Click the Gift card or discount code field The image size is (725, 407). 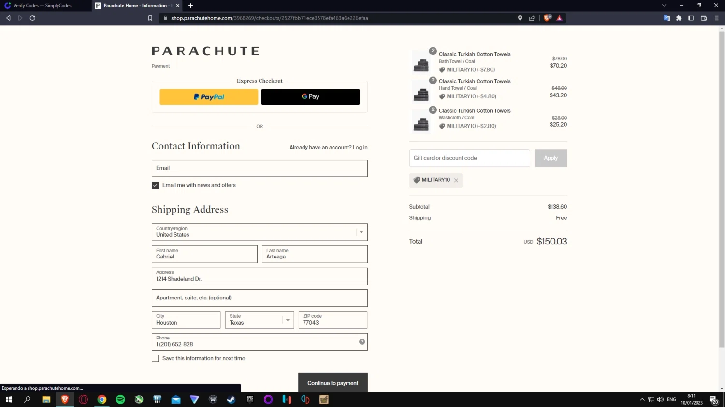(x=469, y=158)
